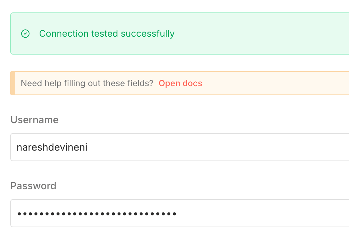
Task: Focus the Password input field
Action: tap(128, 213)
